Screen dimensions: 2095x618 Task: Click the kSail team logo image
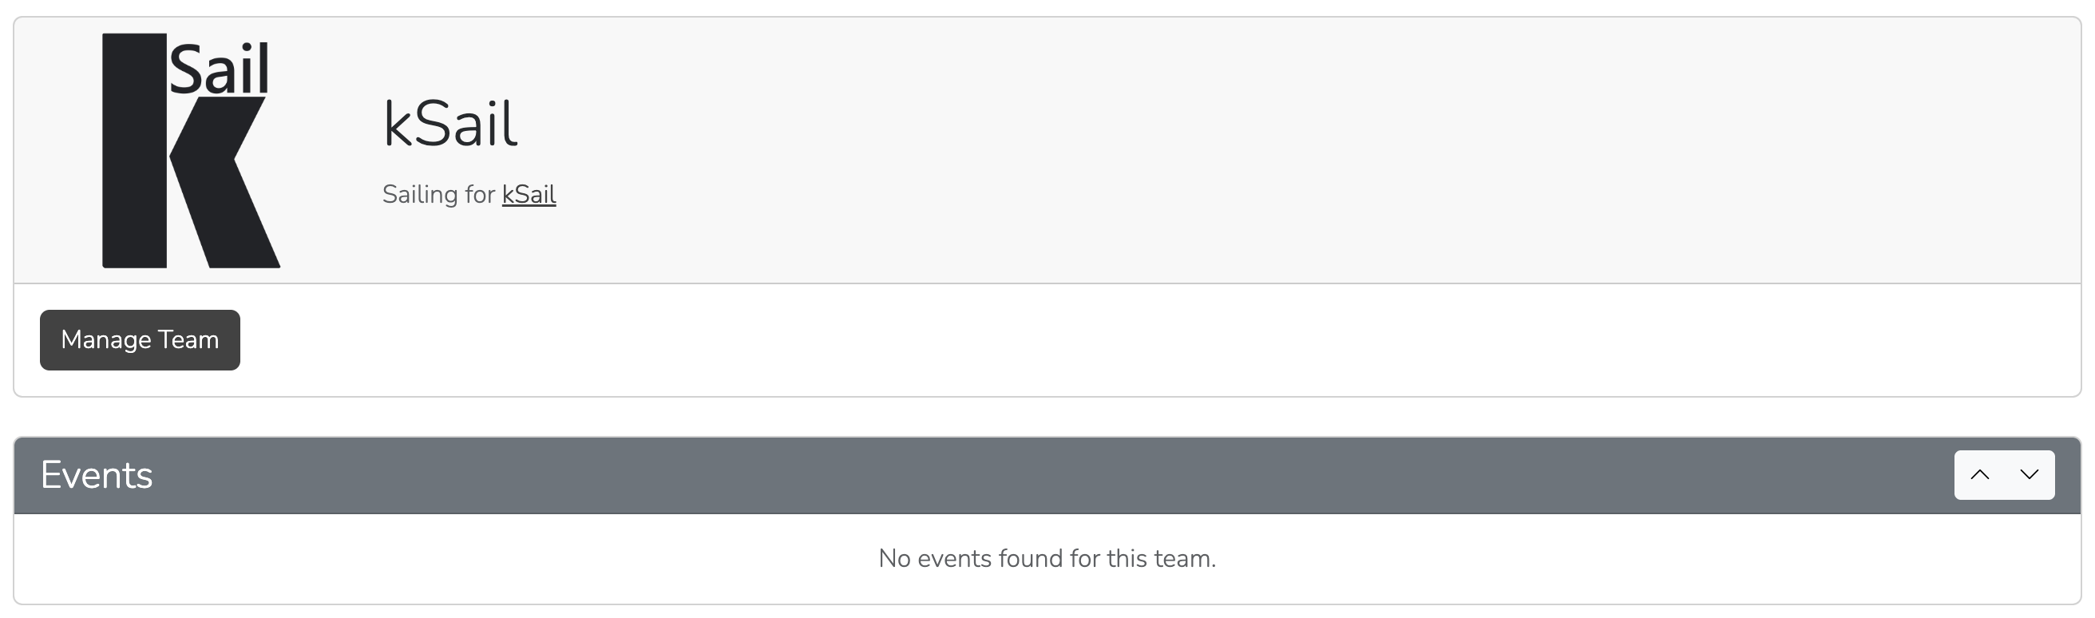[191, 150]
